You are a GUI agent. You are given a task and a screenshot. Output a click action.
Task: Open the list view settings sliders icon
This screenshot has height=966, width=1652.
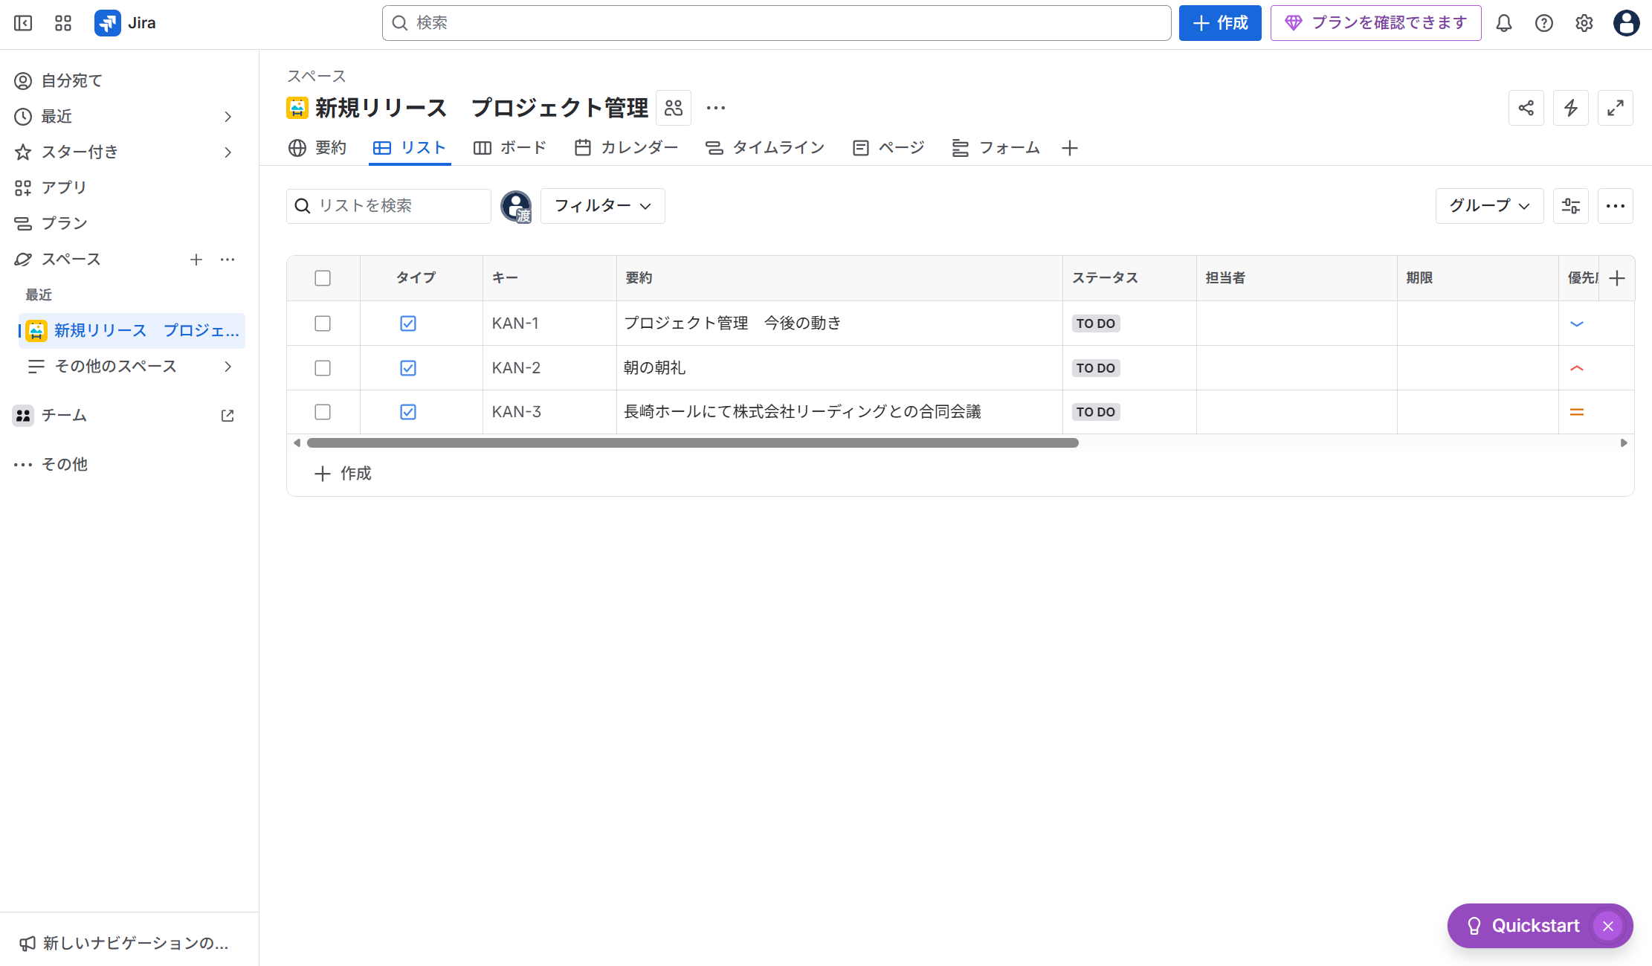pyautogui.click(x=1571, y=206)
